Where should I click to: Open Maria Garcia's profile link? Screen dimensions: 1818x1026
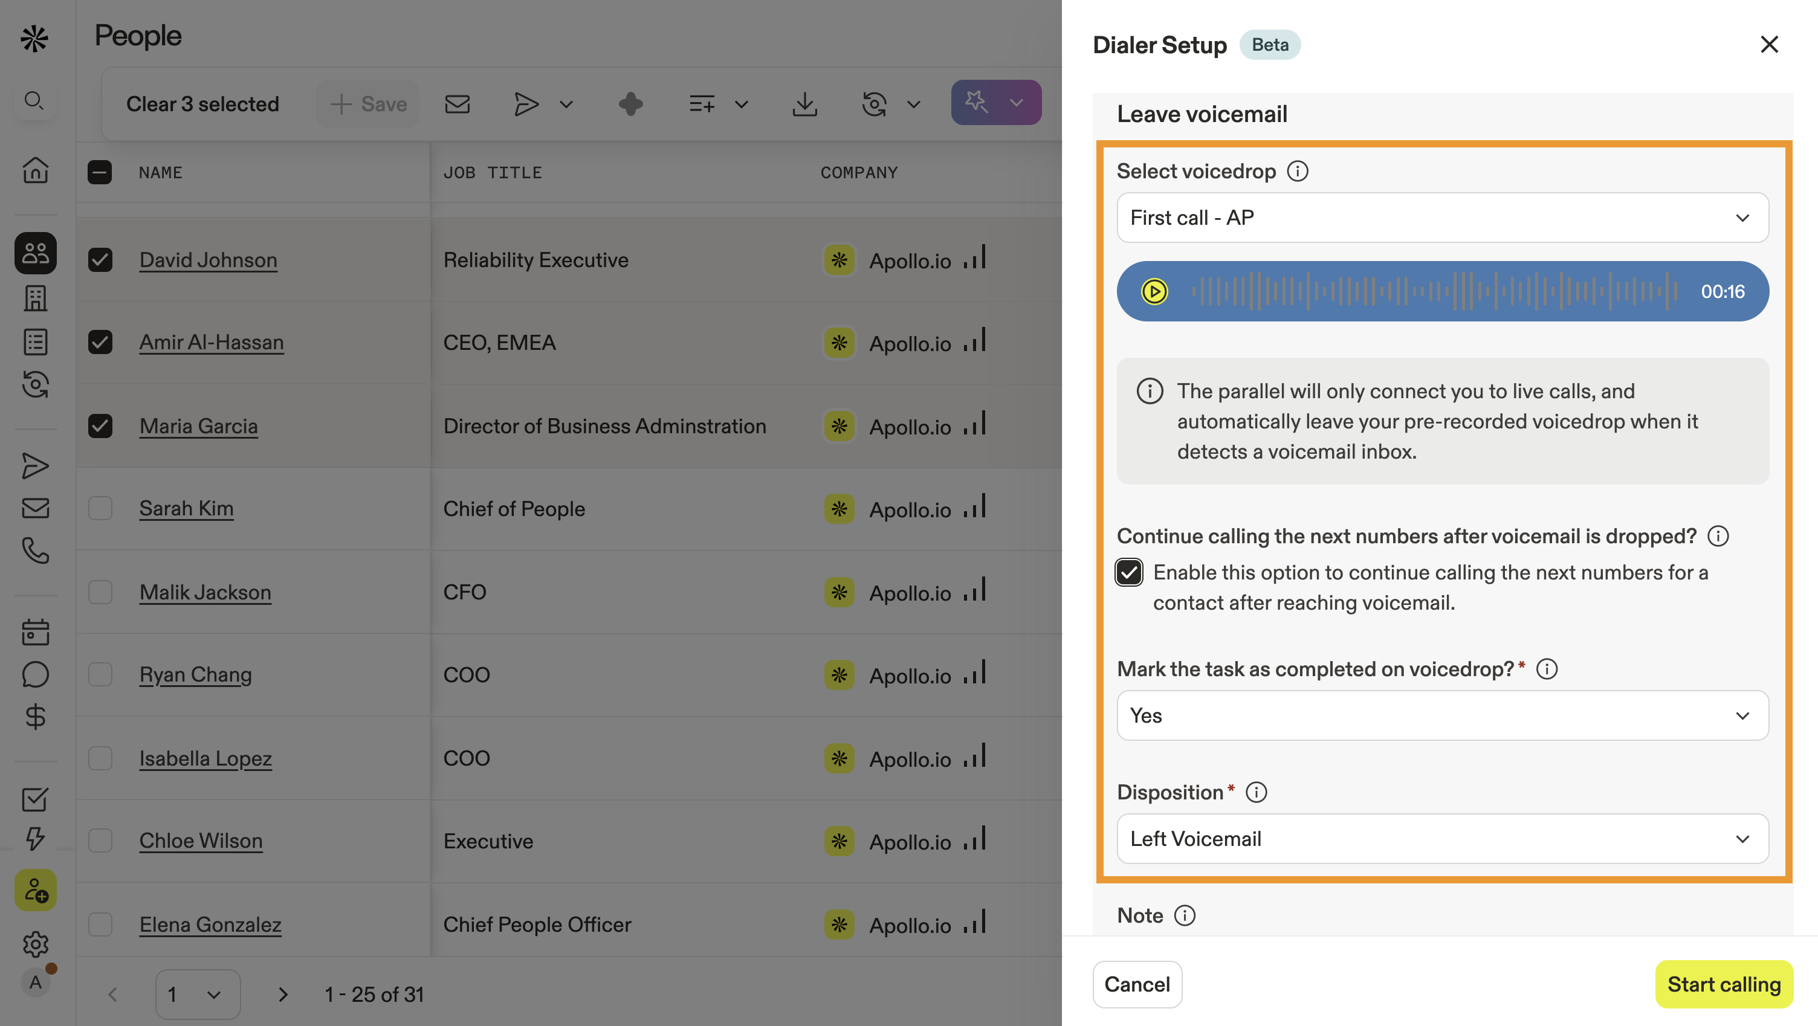click(x=198, y=425)
